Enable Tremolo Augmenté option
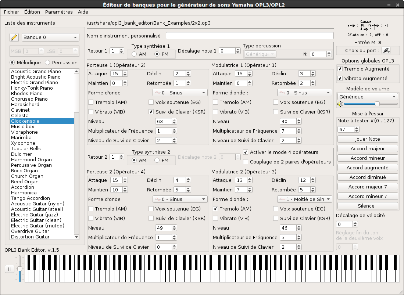This screenshot has width=404, height=295. [x=340, y=69]
